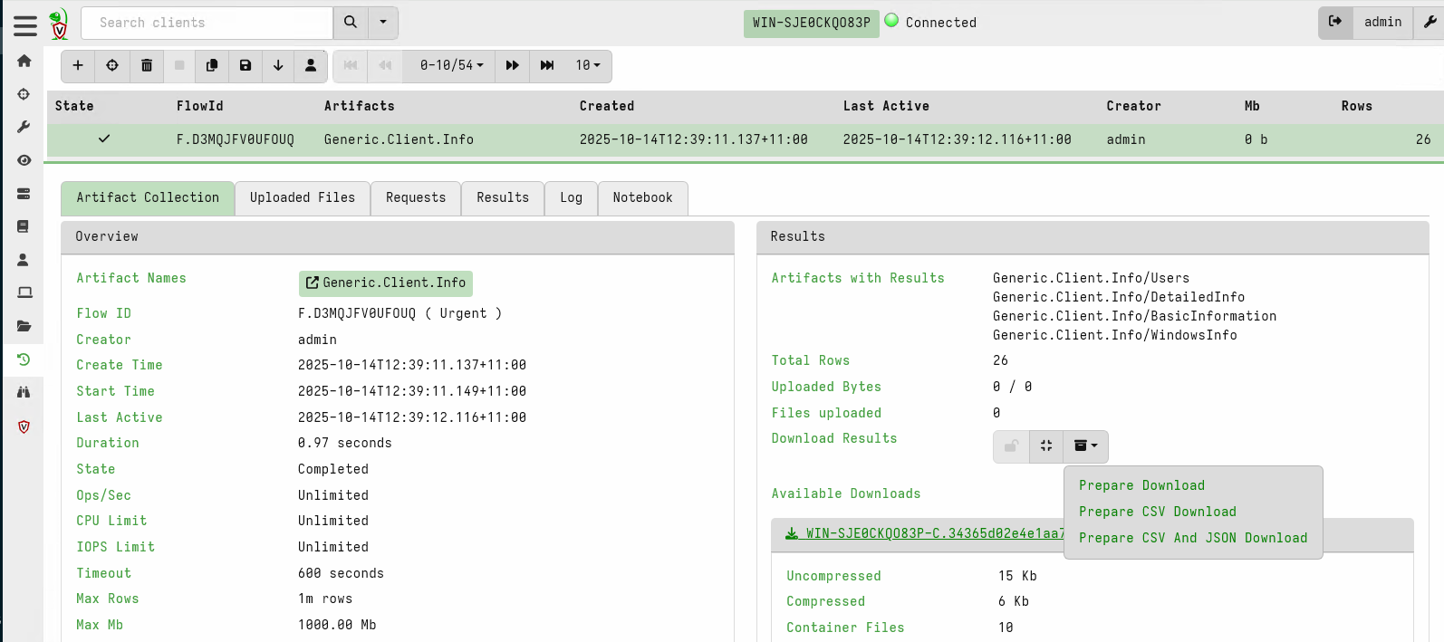Jump to the last page of collections

(x=547, y=65)
